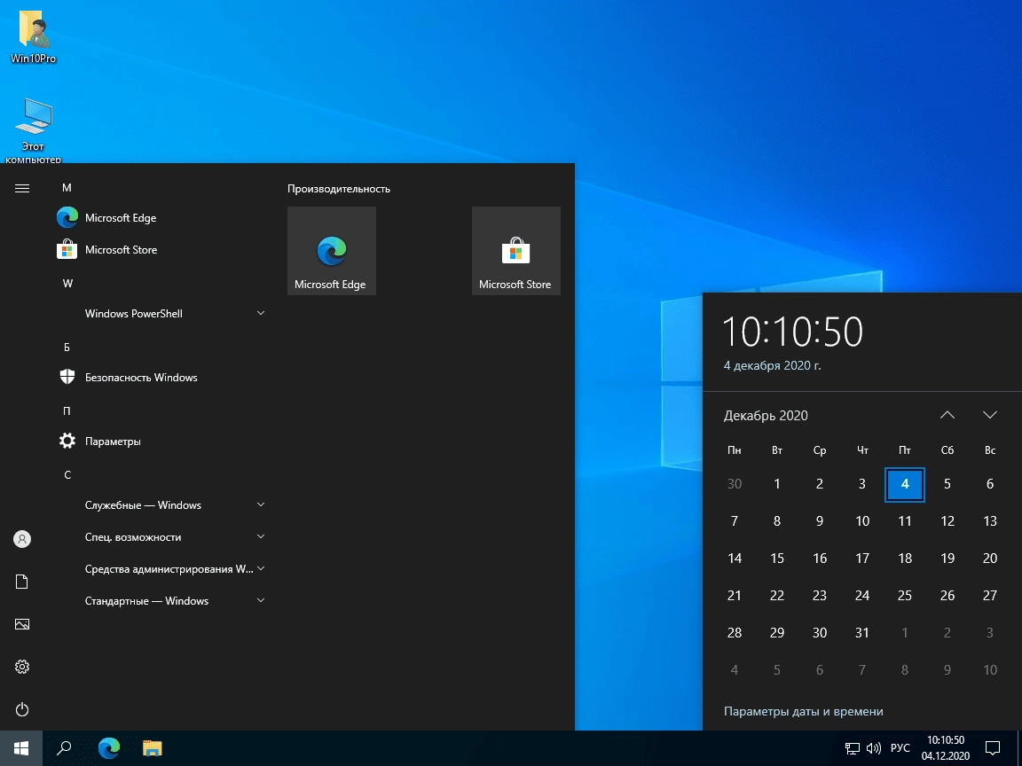Click the 'Декабрь 2020' month header

(x=766, y=416)
